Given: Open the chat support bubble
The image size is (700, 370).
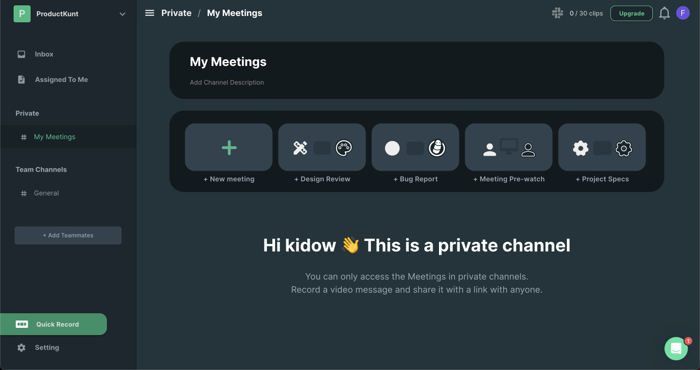Looking at the screenshot, I should (676, 348).
